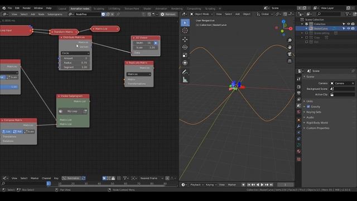Toggle Gravity checkbox in Scene properties

pyautogui.click(x=308, y=107)
